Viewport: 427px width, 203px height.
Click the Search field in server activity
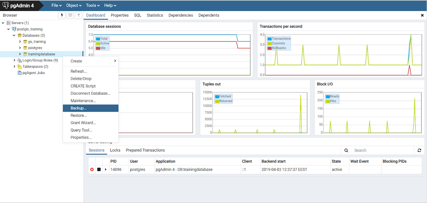pyautogui.click(x=382, y=150)
